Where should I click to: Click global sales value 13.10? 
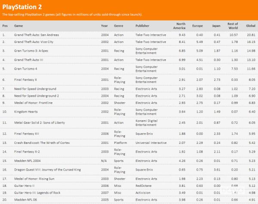point(251,60)
